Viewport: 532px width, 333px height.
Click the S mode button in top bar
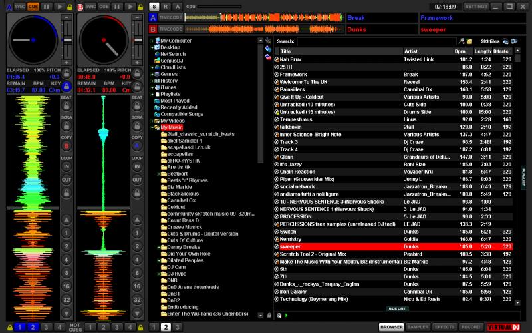coord(154,7)
